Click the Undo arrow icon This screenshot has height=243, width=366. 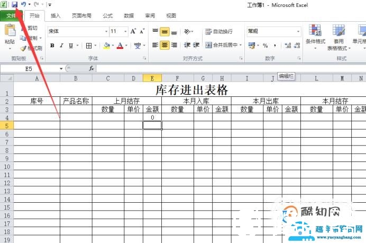(x=23, y=4)
